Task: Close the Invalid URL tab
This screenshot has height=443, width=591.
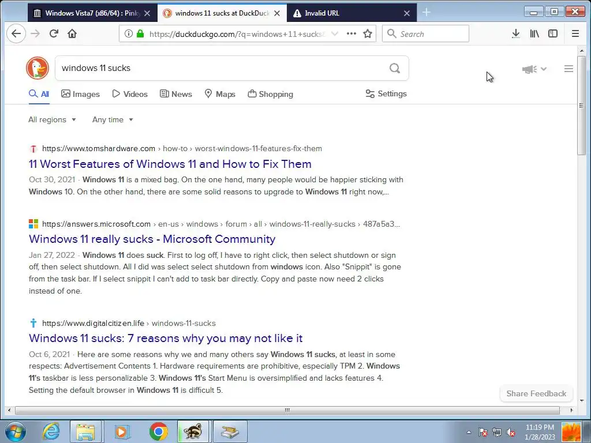Action: (407, 13)
